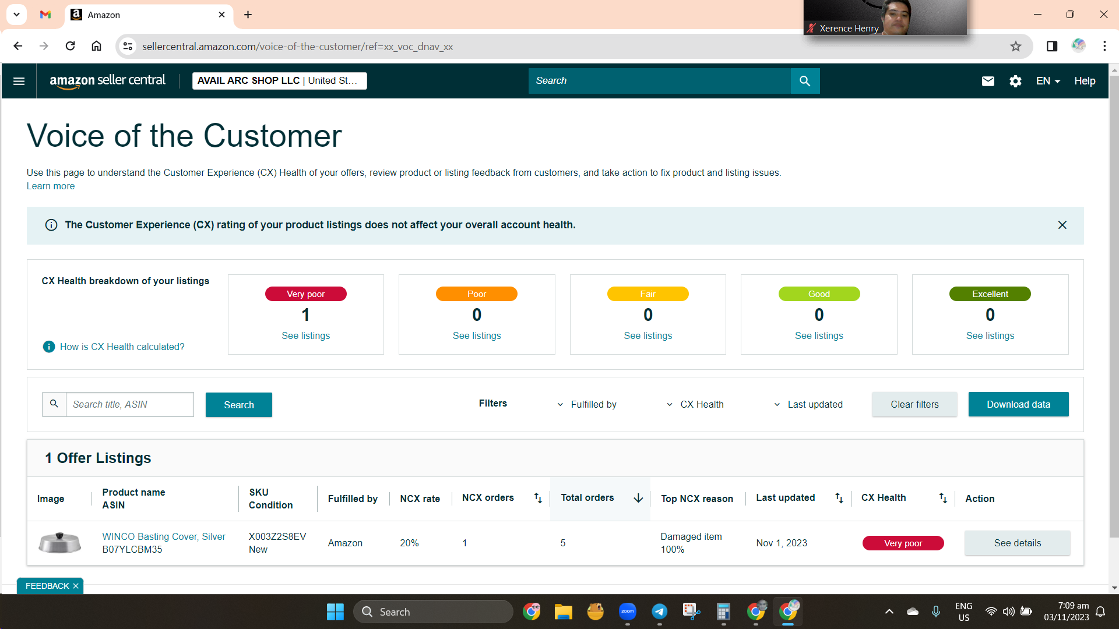Go back to previous page

[18, 46]
